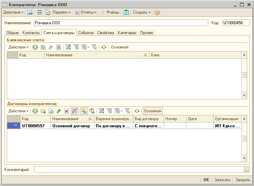254x186 pixels.
Task: Click disable filter icon in bank accounts toolbar
Action: tap(94, 47)
